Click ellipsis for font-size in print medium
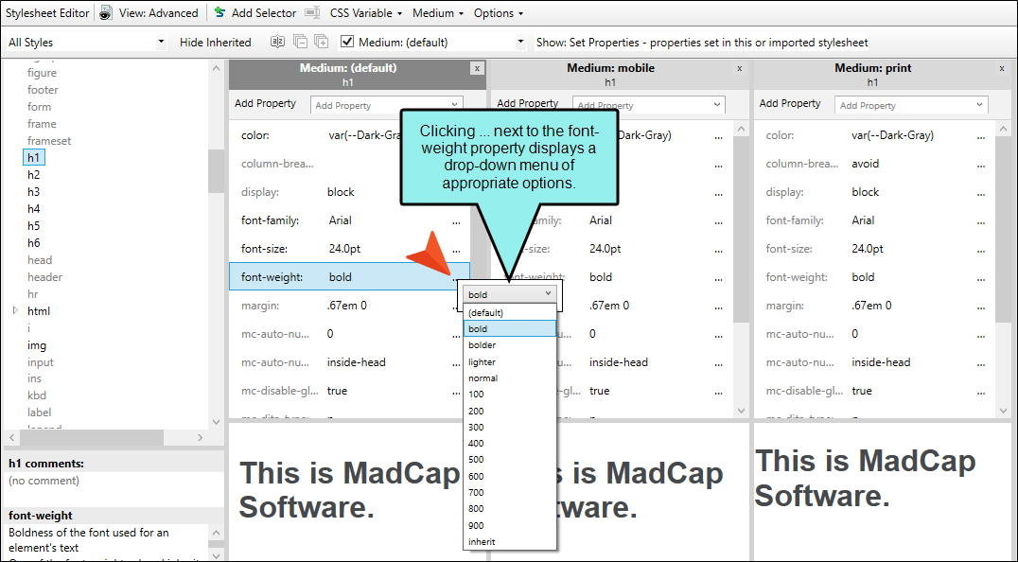The width and height of the screenshot is (1018, 562). pos(981,251)
